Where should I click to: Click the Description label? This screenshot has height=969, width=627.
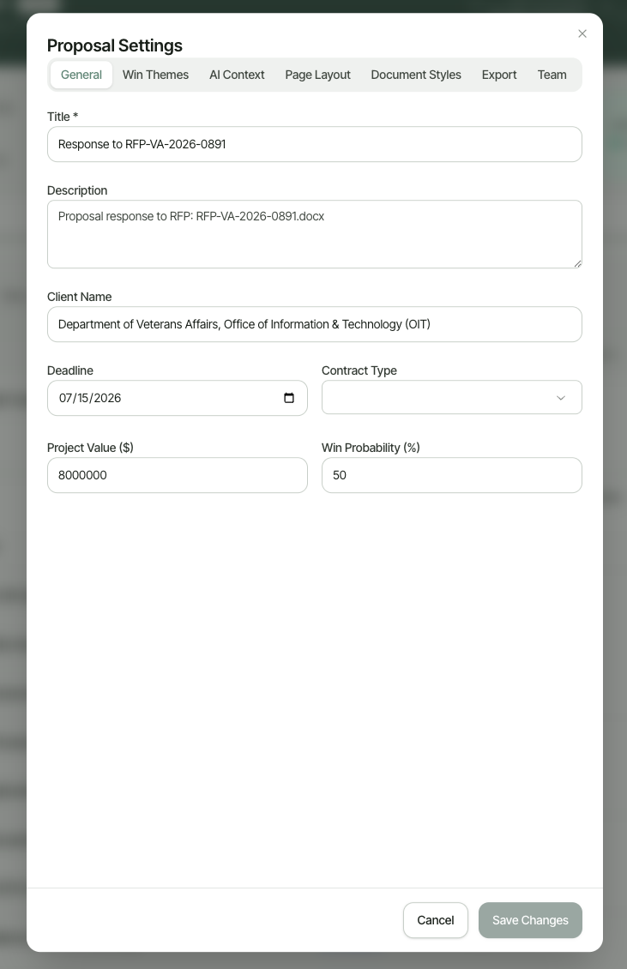pyautogui.click(x=77, y=191)
